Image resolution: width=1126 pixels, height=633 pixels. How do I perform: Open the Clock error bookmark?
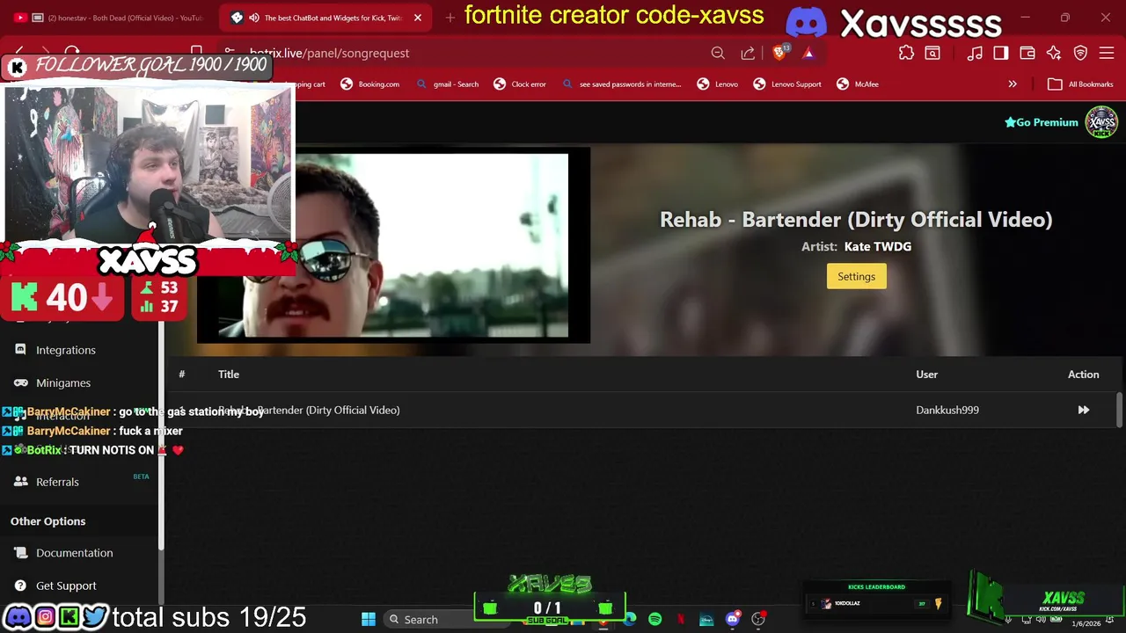coord(520,84)
